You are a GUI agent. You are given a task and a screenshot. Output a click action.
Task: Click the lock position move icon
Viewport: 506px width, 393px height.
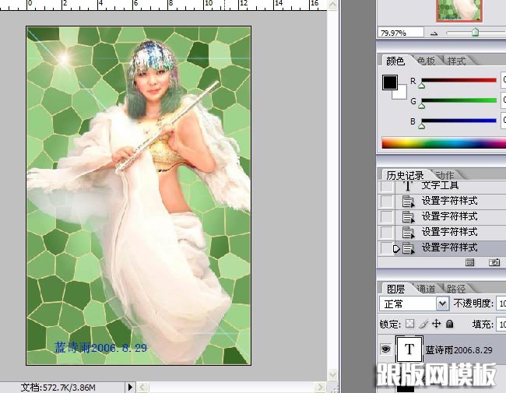pos(437,324)
